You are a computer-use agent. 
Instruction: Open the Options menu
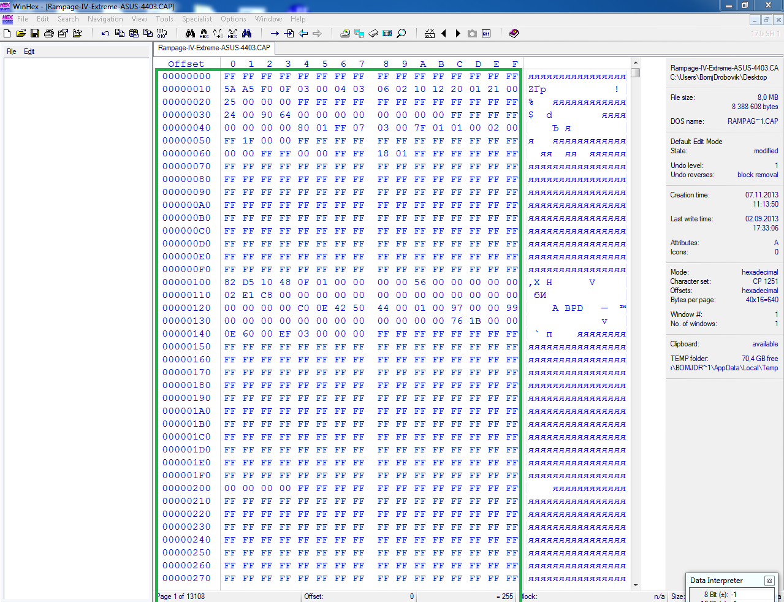pos(234,19)
